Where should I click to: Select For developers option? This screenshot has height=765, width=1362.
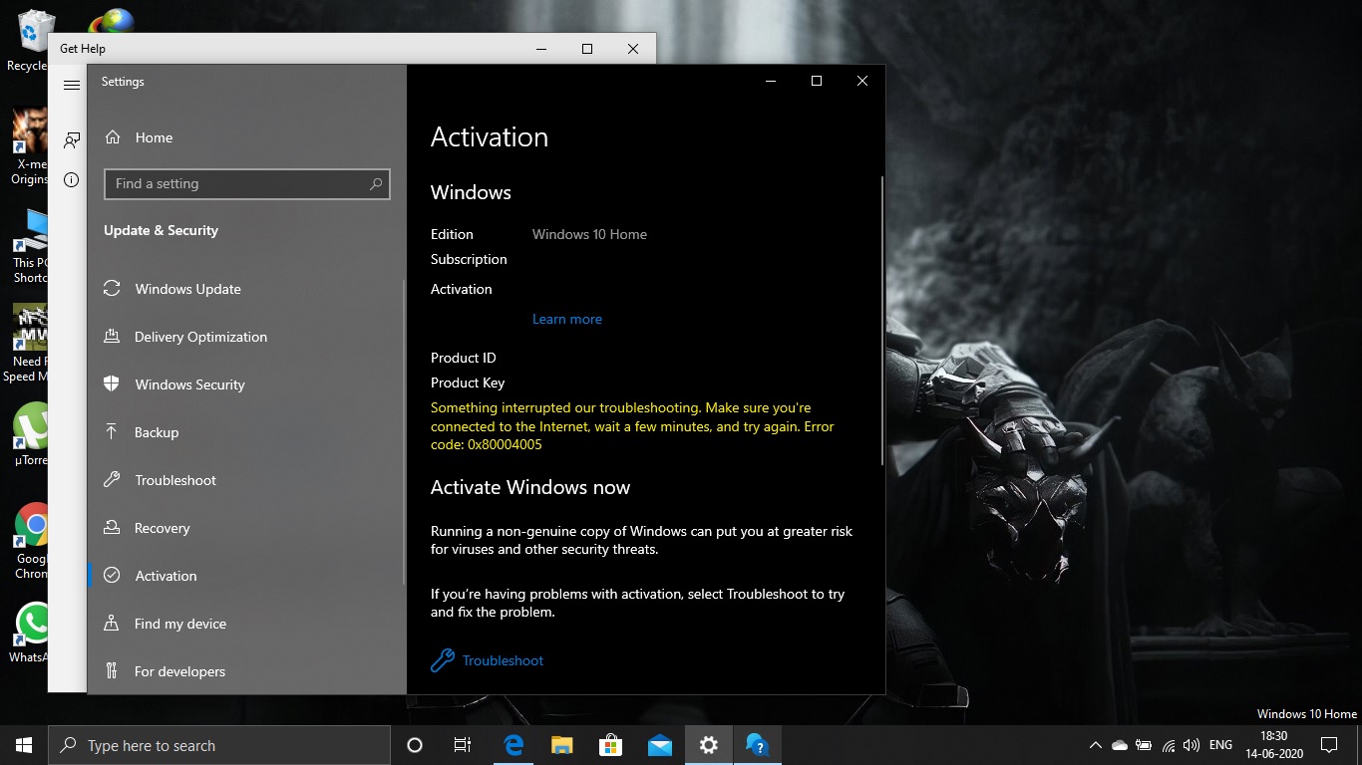pos(179,671)
